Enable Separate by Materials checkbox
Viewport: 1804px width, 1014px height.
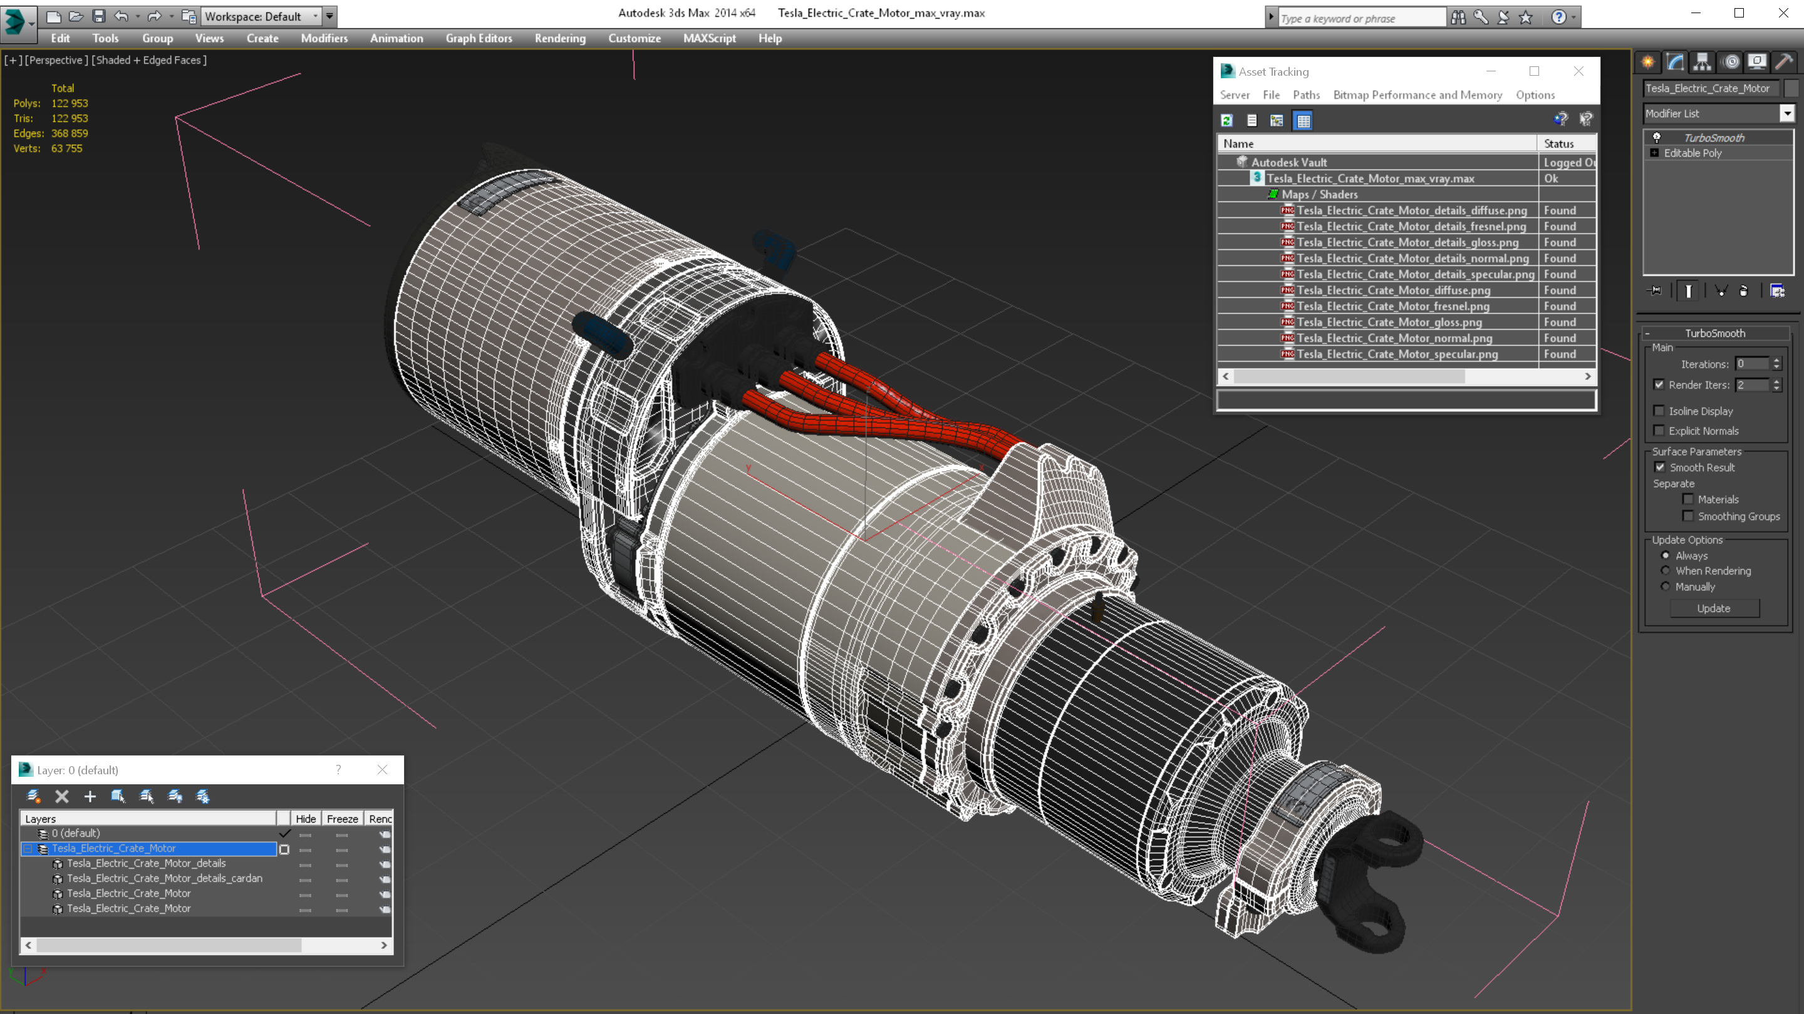[1687, 499]
